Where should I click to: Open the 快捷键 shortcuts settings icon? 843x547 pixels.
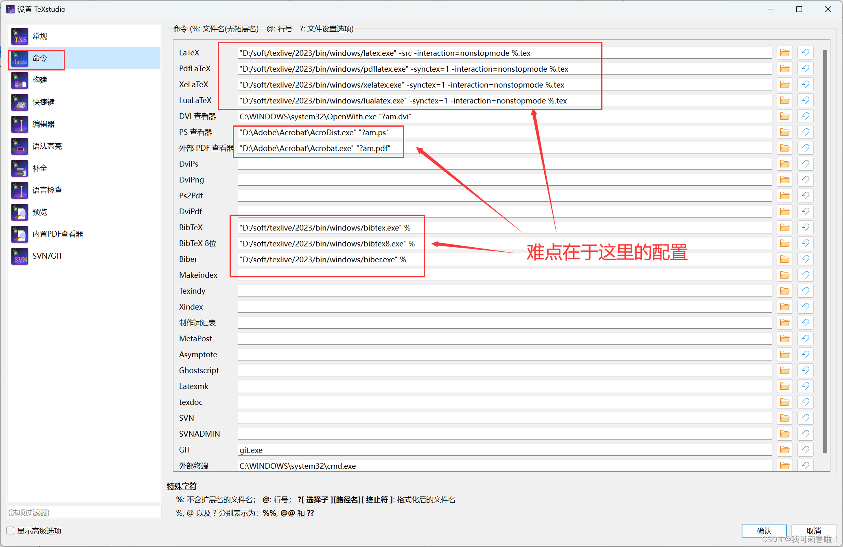tap(19, 102)
